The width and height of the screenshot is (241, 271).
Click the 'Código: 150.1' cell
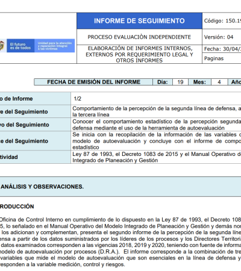tap(222, 21)
